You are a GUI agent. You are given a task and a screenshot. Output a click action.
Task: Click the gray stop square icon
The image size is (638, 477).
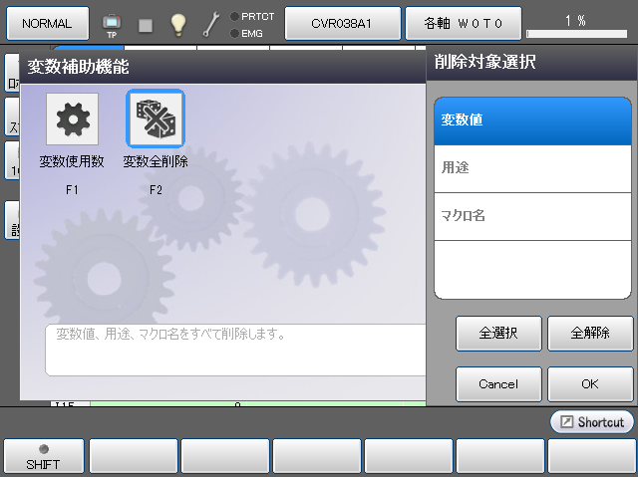(146, 24)
